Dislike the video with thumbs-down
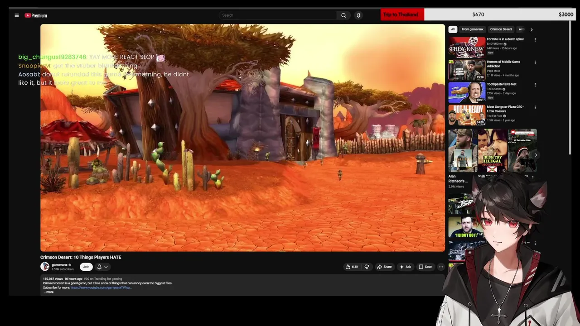Screen dimensions: 580x326 tap(367, 267)
